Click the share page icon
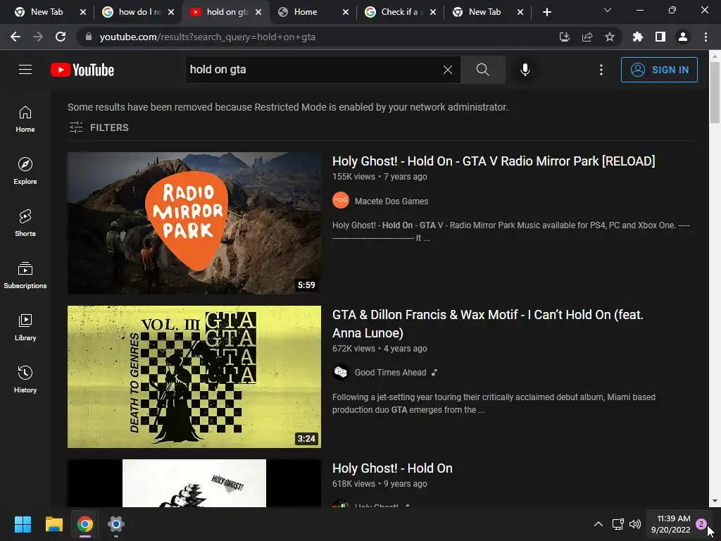721x541 pixels. 587,37
